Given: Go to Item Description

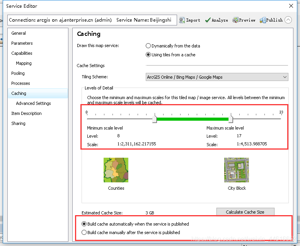Looking at the screenshot, I should coord(26,113).
